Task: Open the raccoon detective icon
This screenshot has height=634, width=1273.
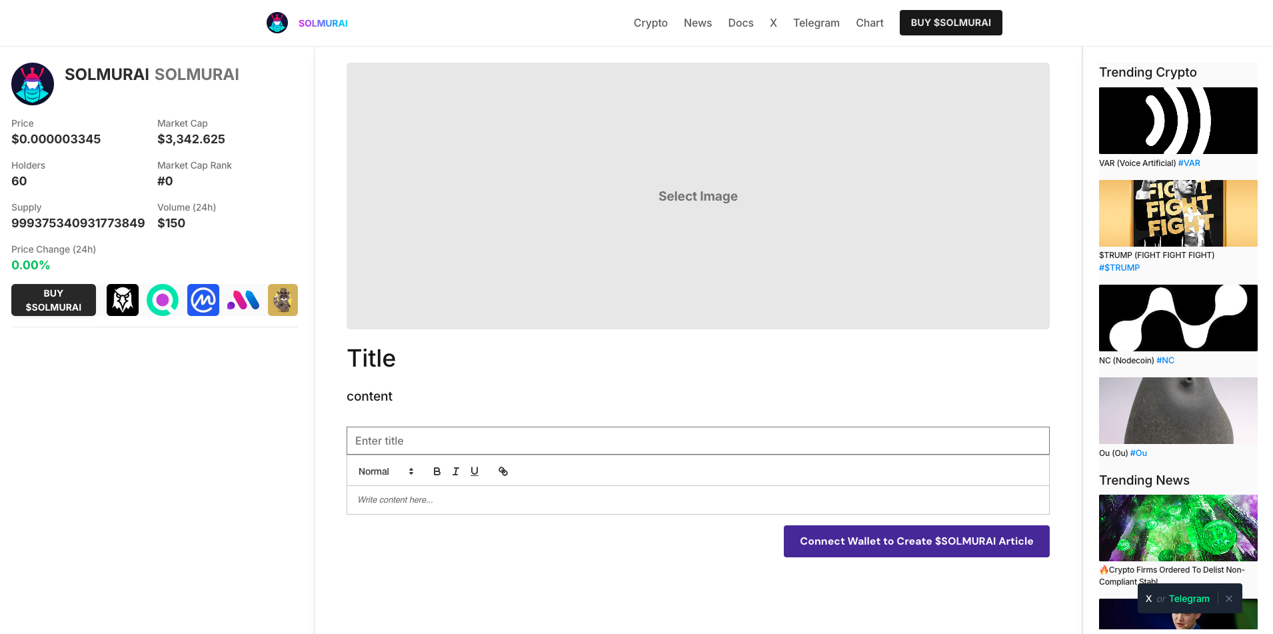Action: (283, 300)
